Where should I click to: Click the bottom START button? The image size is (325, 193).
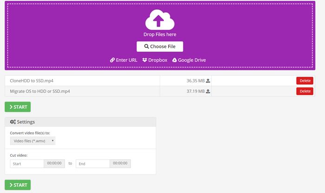18,185
